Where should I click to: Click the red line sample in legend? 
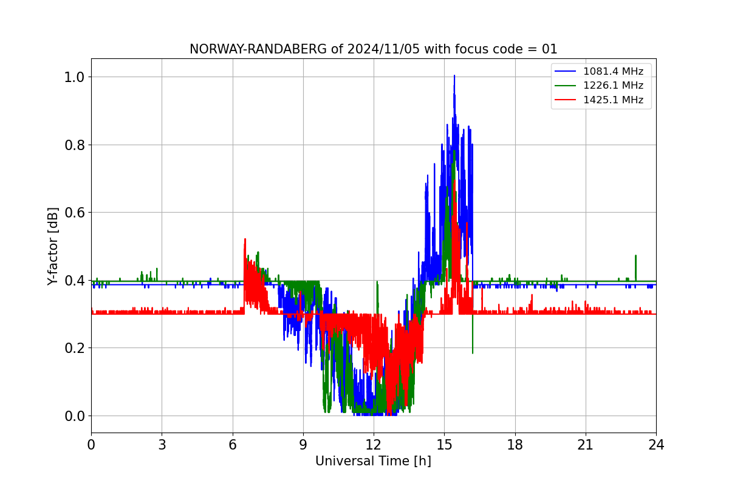point(566,100)
